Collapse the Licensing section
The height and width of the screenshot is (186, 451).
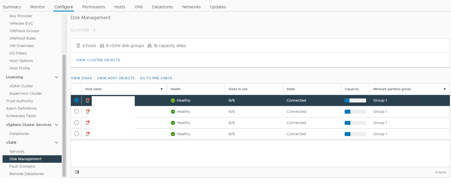56,77
